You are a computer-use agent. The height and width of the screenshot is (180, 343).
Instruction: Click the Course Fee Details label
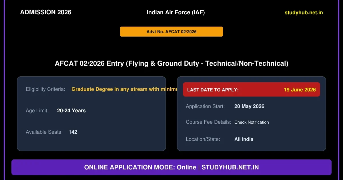coord(209,122)
